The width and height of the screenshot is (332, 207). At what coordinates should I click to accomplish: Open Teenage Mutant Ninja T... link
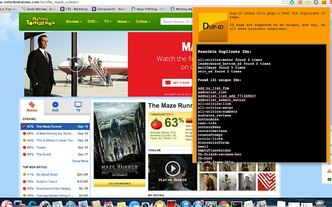(55, 196)
